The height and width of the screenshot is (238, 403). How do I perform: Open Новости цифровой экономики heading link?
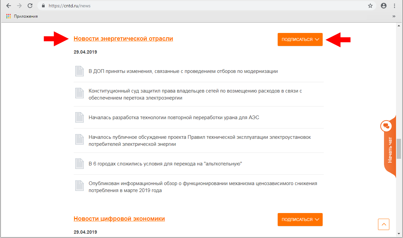point(119,219)
